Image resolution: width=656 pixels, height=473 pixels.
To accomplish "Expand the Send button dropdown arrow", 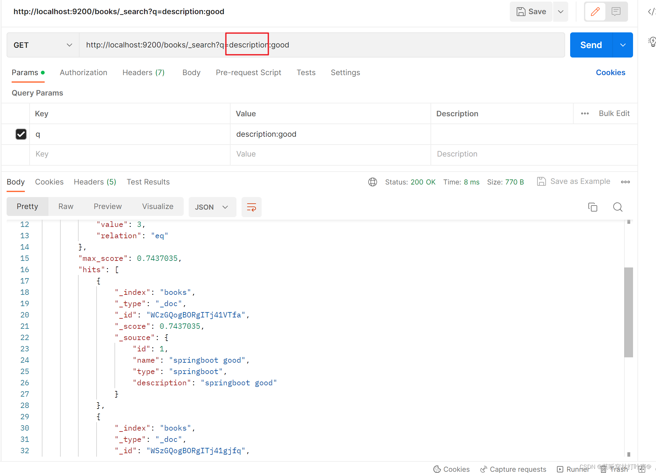I will [623, 45].
